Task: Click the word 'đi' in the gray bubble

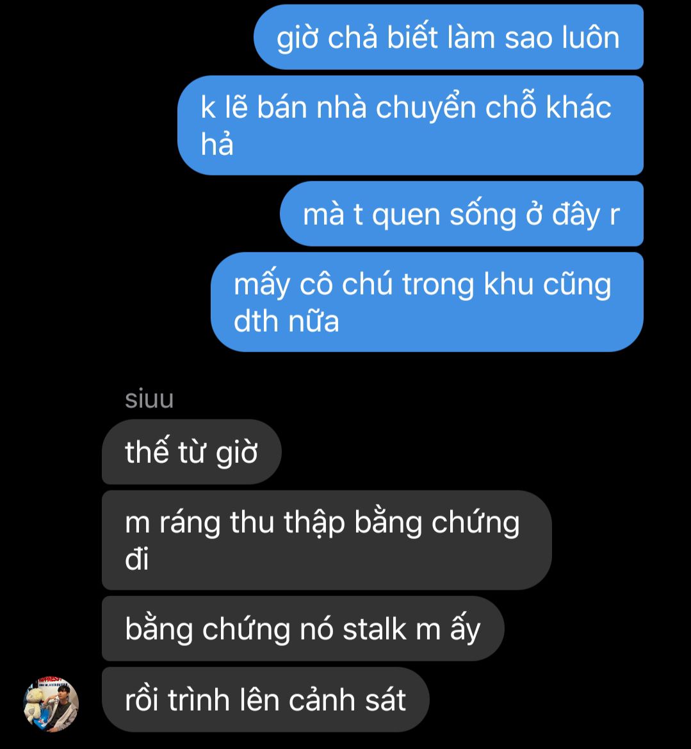Action: click(x=136, y=558)
